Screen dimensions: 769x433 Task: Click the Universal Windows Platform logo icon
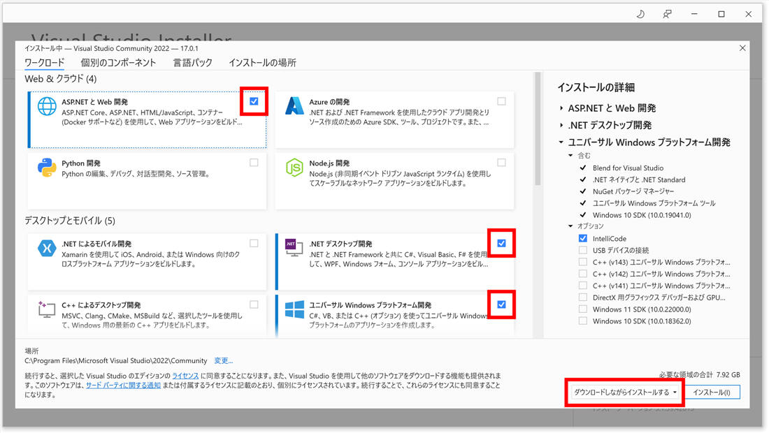(294, 309)
